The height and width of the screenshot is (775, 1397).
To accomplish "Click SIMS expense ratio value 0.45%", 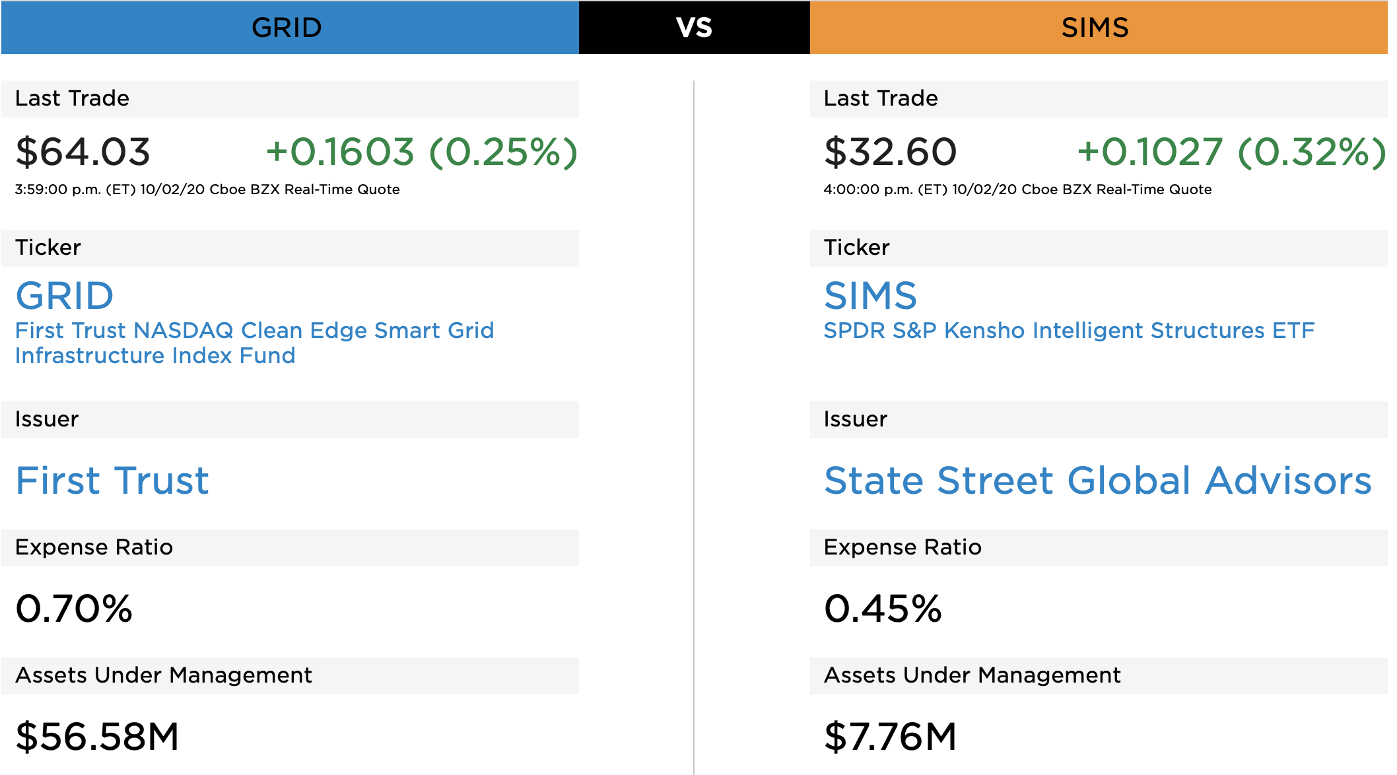I will coord(883,608).
